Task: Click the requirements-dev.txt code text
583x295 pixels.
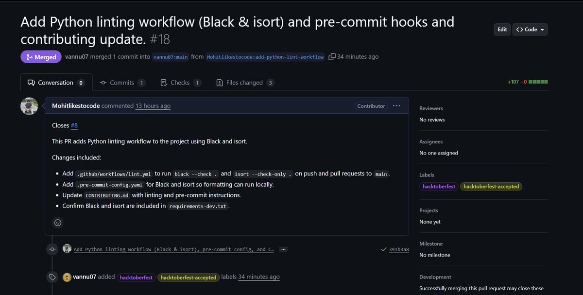Action: click(x=198, y=206)
